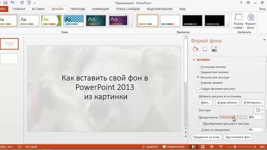Open ribbon display options icon
Image resolution: width=267 pixels, height=150 pixels.
point(248,3)
